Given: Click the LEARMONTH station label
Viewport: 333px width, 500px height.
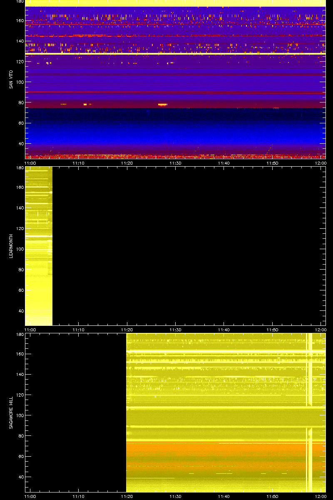Looking at the screenshot, I should pyautogui.click(x=11, y=246).
